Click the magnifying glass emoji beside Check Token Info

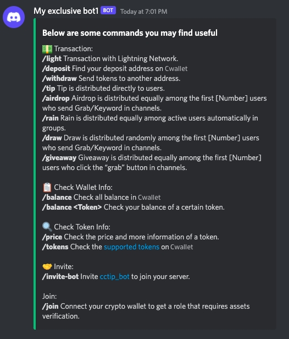tap(47, 227)
